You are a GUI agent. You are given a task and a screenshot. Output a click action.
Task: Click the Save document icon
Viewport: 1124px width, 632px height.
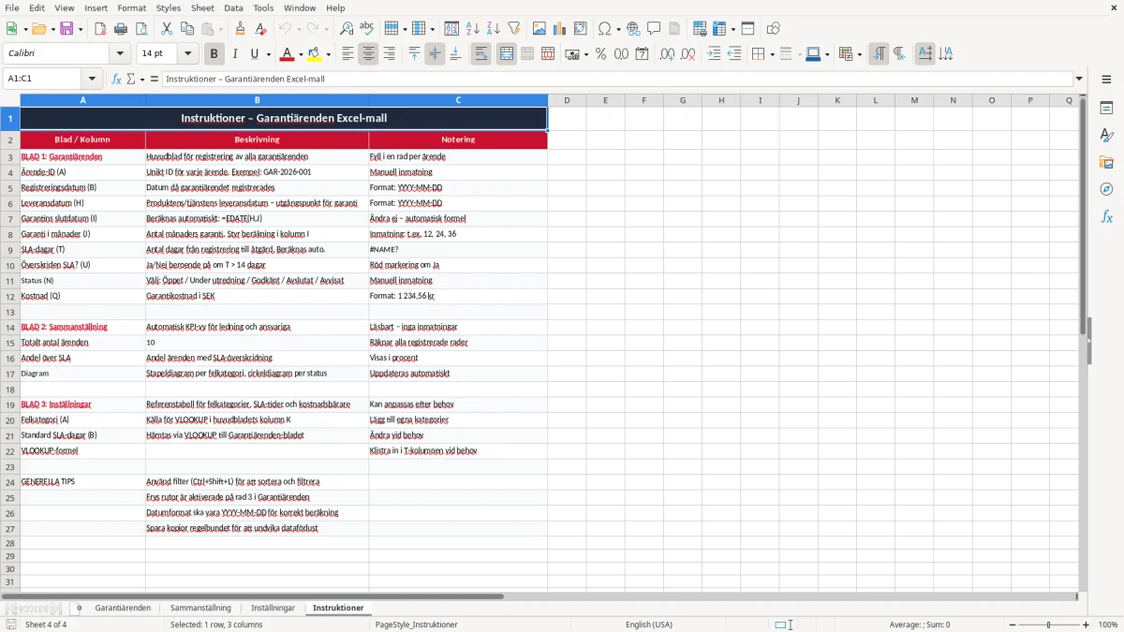pos(67,28)
